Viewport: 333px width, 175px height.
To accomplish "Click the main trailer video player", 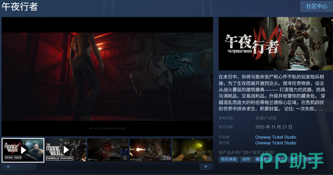I will (107, 76).
